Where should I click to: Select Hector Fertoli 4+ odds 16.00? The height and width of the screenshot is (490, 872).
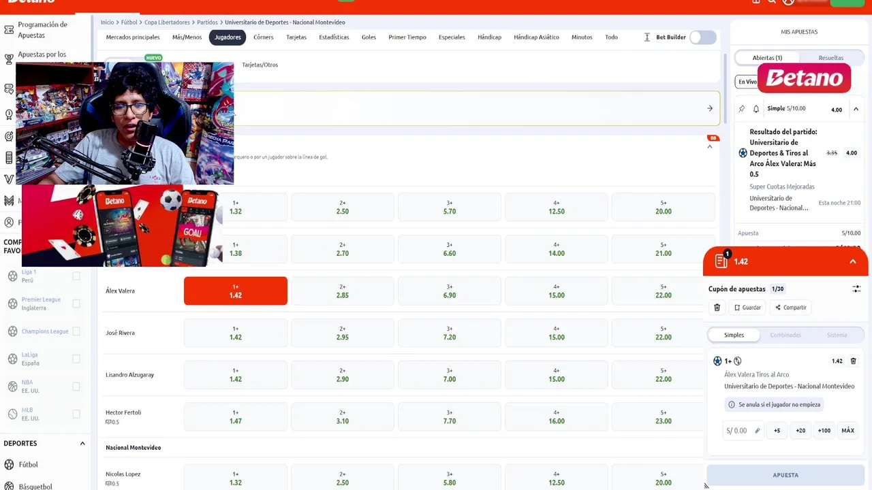557,417
